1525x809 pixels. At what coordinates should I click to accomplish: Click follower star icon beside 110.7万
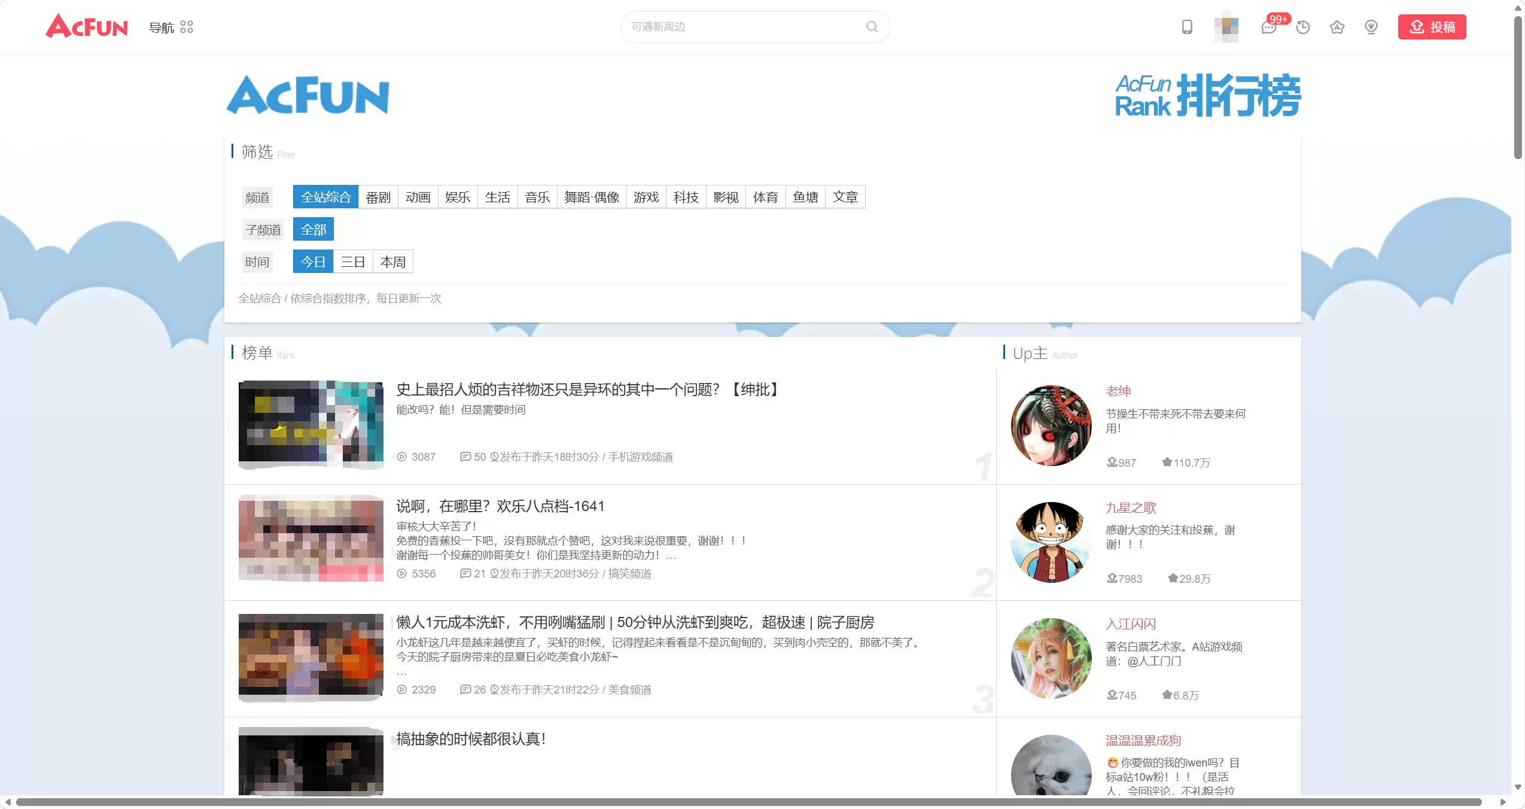[x=1167, y=462]
